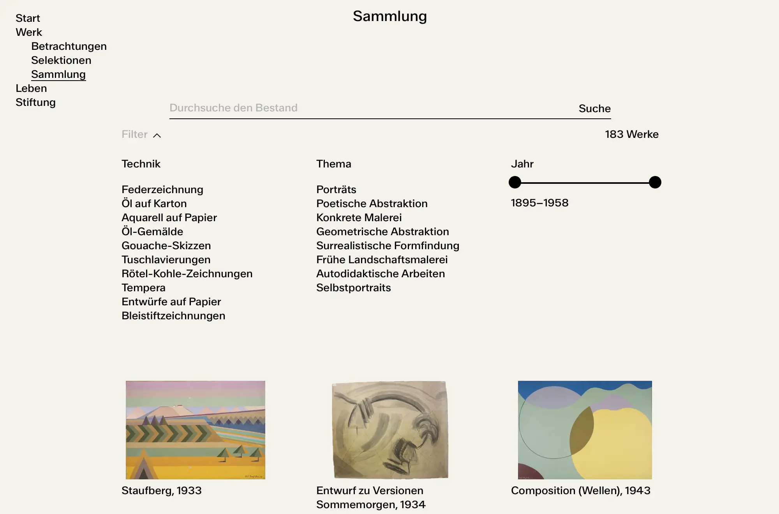View the Composition (Wellen) artwork image
Image resolution: width=779 pixels, height=514 pixels.
coord(585,430)
